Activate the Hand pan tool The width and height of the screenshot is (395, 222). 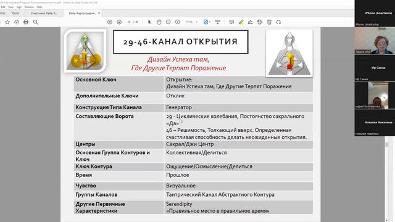click(159, 22)
